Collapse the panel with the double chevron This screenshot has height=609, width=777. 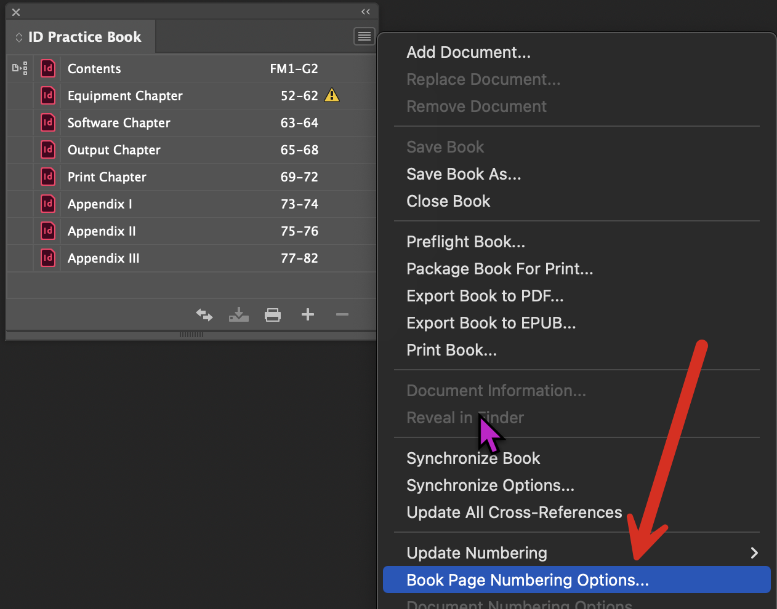[x=365, y=12]
